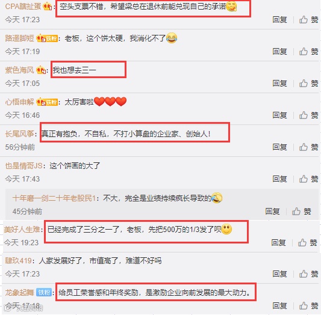321x315 pixels.
Task: Visit 美好人生难's user page
Action: point(22,230)
